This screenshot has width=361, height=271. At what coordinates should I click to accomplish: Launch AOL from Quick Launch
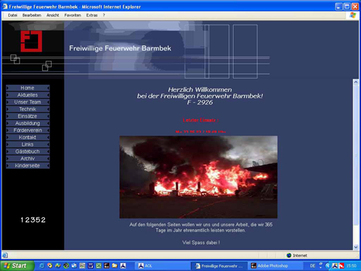pos(123,266)
